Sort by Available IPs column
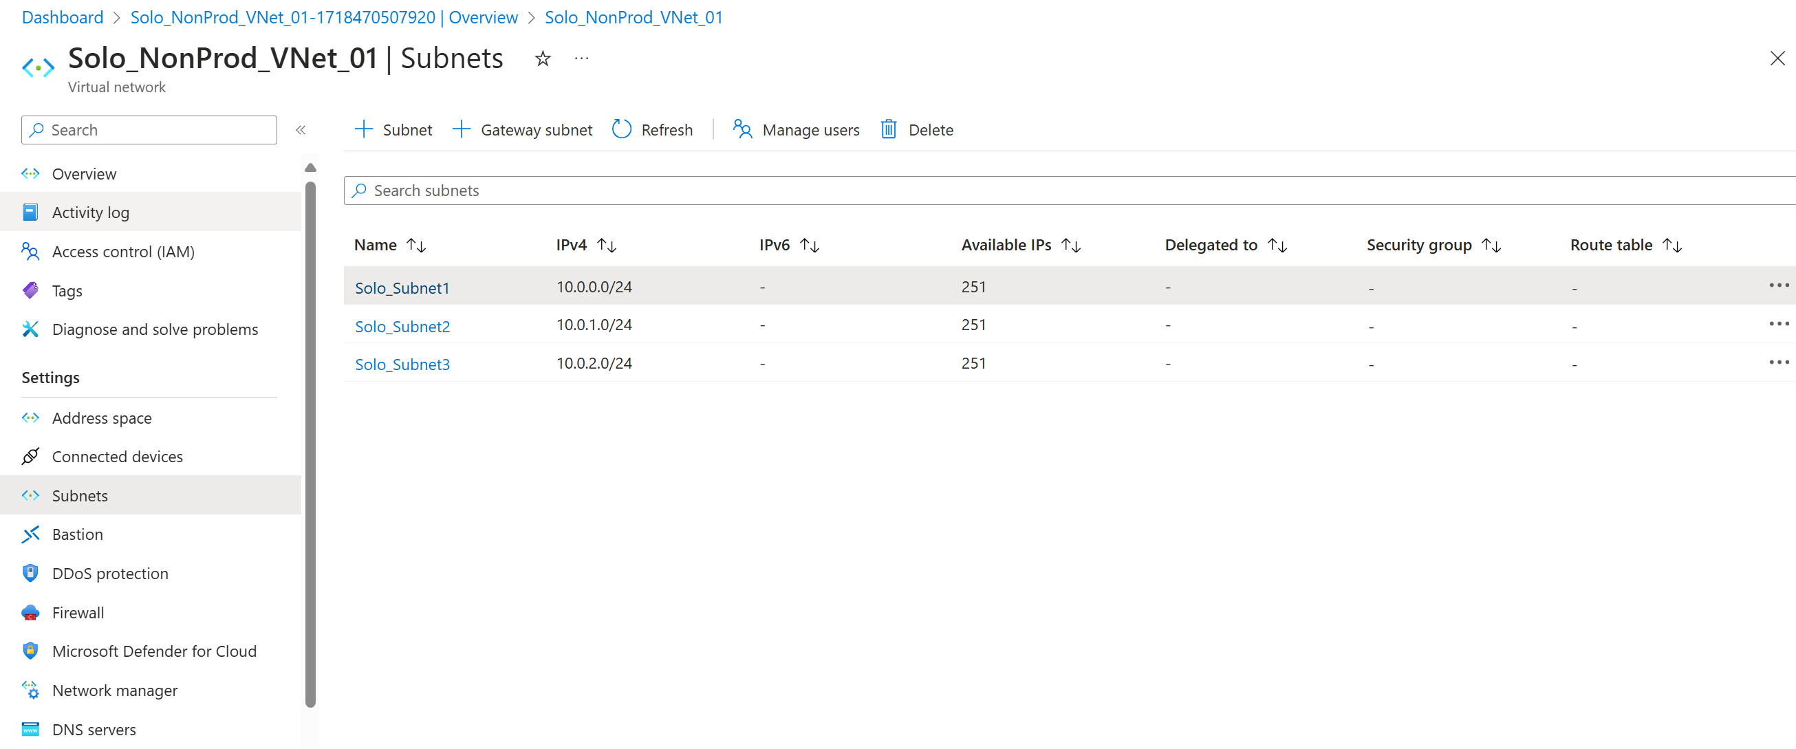1796x749 pixels. [1021, 245]
